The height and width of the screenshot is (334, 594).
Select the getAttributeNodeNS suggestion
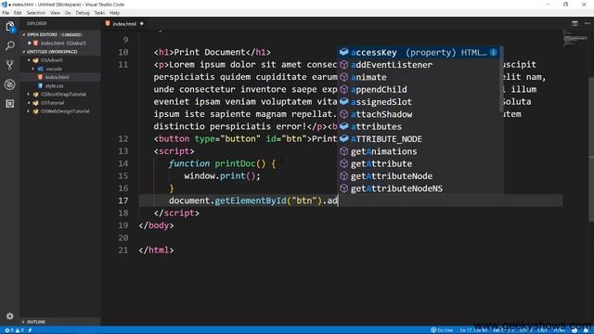coord(419,188)
